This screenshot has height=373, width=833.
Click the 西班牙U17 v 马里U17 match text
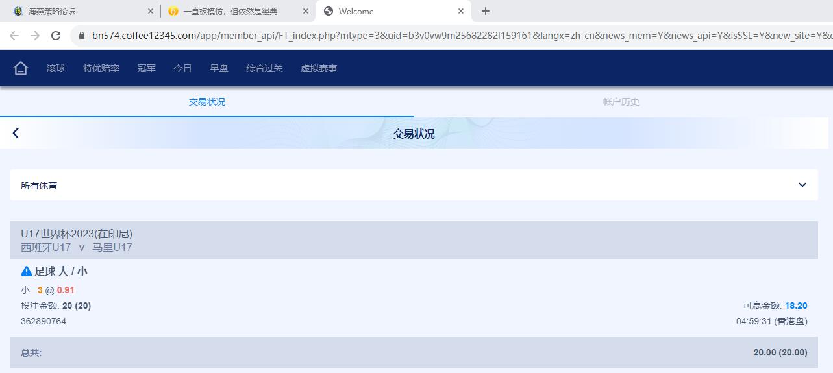point(77,247)
